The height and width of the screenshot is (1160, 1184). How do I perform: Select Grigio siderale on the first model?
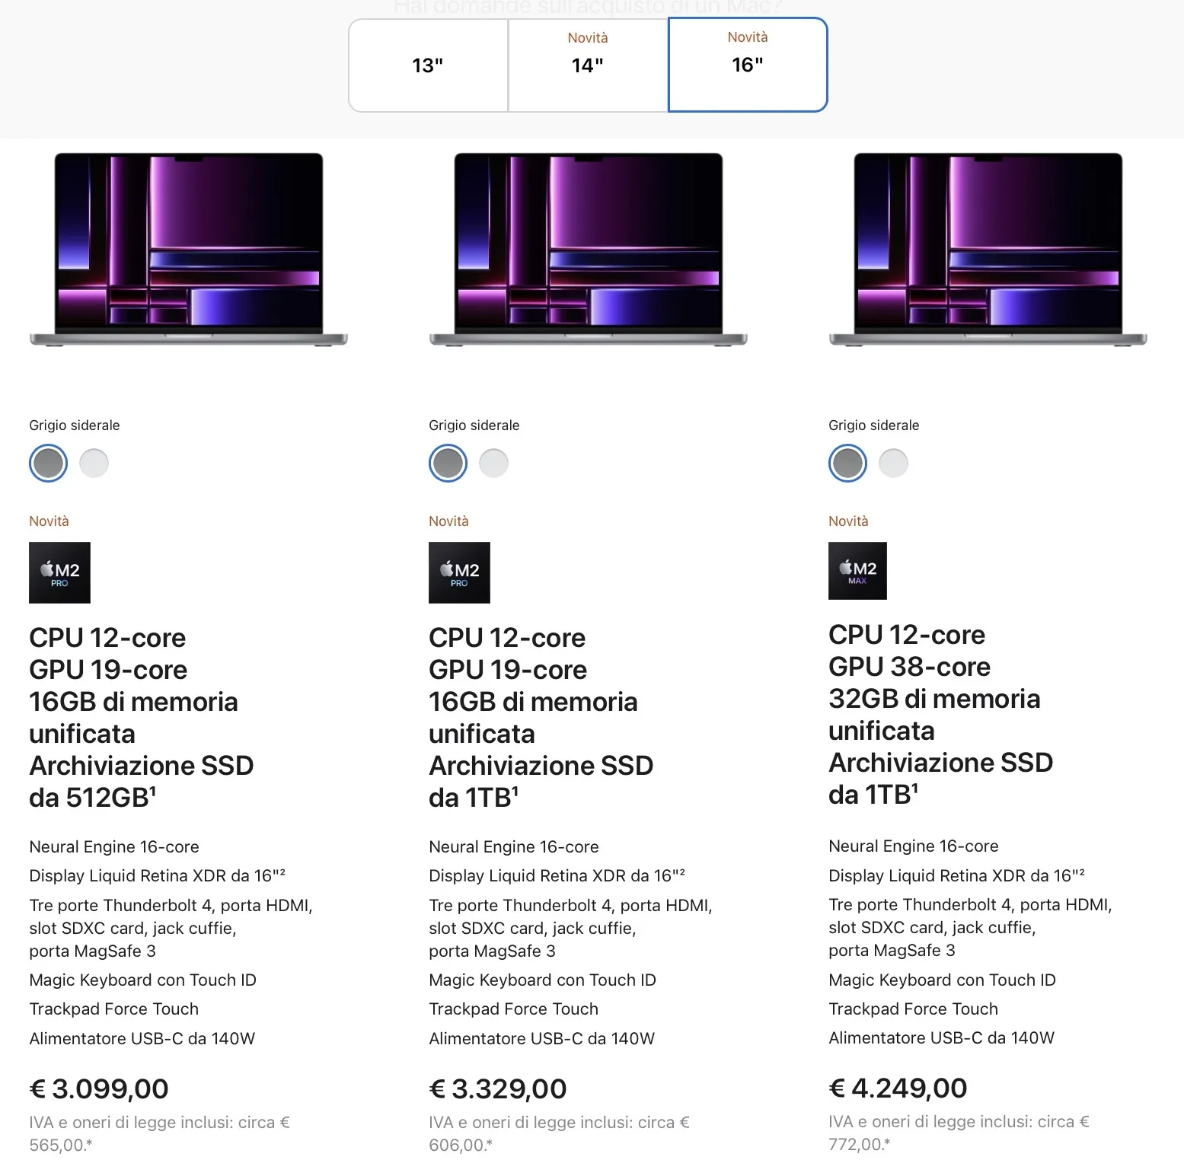click(x=47, y=462)
